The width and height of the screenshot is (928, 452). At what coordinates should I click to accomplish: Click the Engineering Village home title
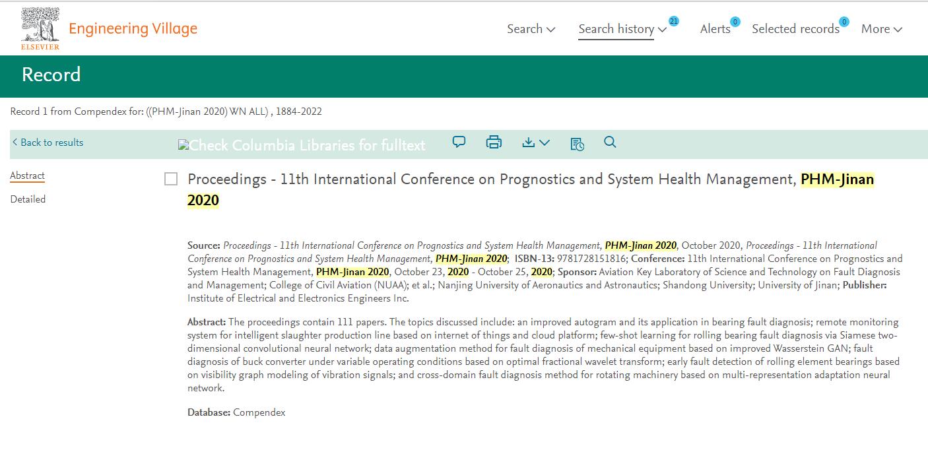point(133,28)
